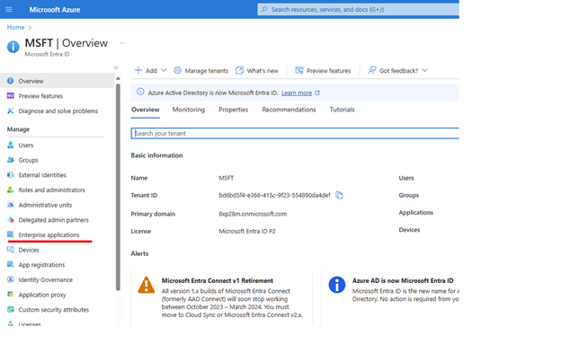561x362 pixels.
Task: Switch to the Tutorials tab
Action: pos(342,110)
